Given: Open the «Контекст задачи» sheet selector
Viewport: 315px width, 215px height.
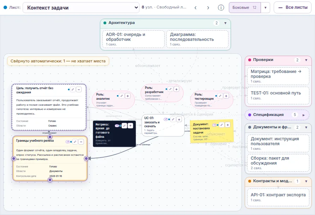Looking at the screenshot, I should pos(81,8).
